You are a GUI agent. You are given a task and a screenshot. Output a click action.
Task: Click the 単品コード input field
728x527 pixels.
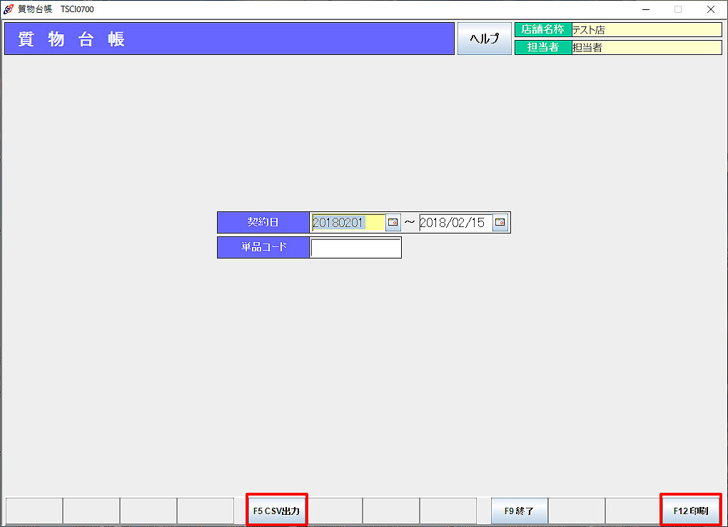[355, 247]
